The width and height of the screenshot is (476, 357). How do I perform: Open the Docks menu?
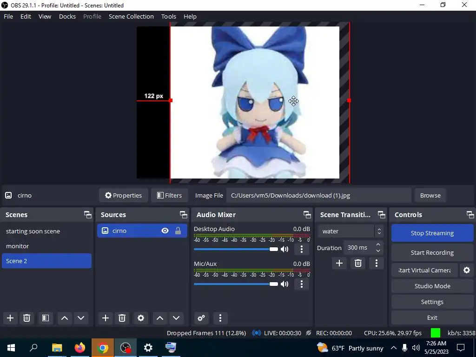tap(67, 16)
